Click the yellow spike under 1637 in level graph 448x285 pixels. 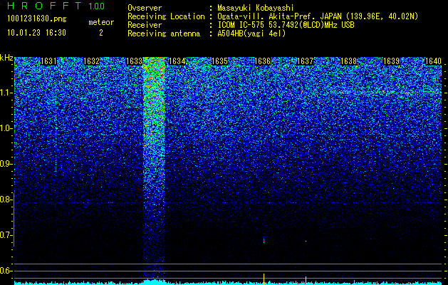306,280
